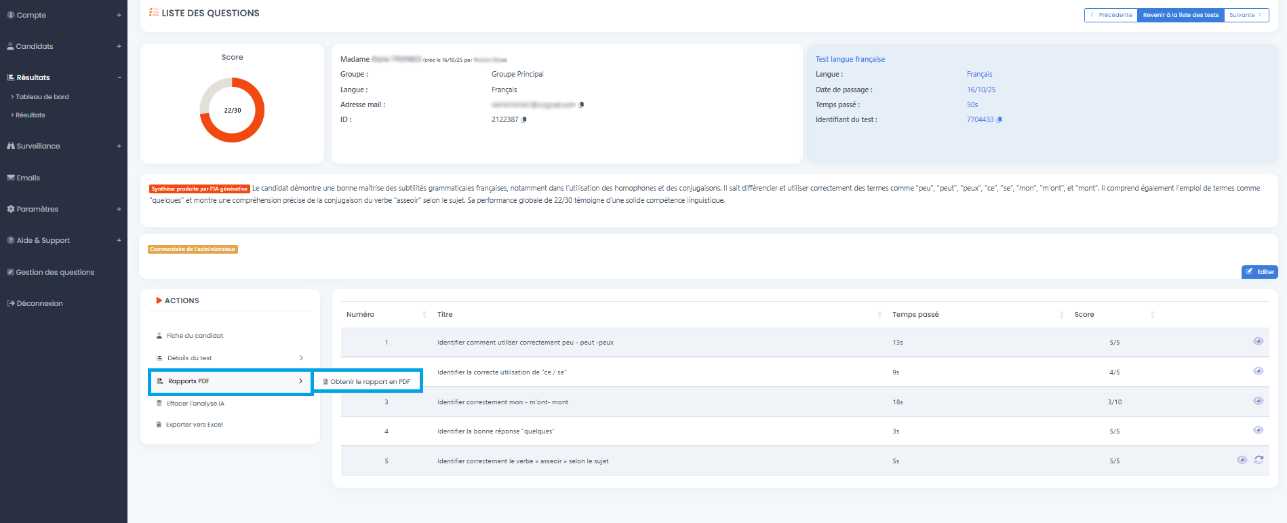
Task: Expand Détails du test submenu chevron
Action: click(x=301, y=358)
